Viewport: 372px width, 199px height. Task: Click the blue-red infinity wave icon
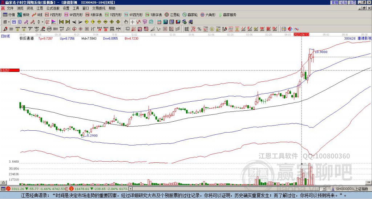(296, 29)
